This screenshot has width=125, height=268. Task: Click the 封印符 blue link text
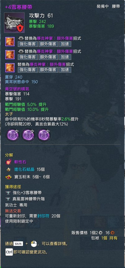pyautogui.click(x=44, y=216)
